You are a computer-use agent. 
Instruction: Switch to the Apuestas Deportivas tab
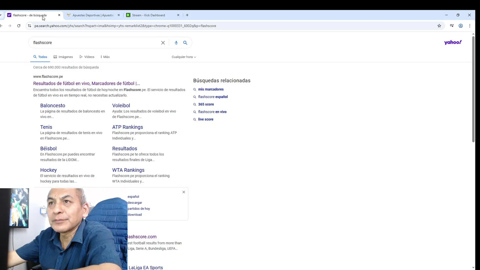pos(93,15)
